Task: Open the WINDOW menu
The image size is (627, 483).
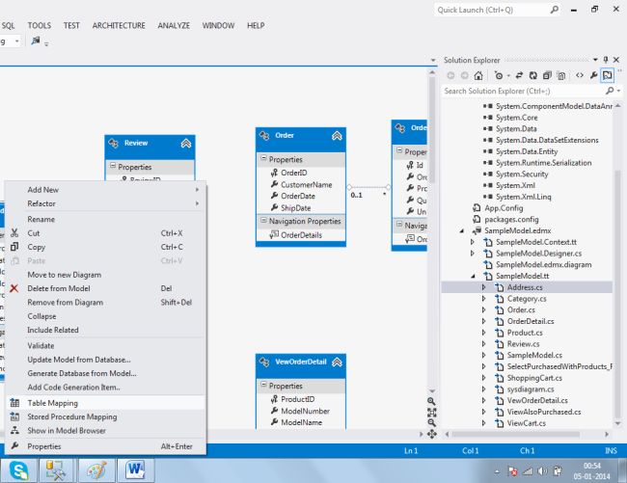Action: pos(218,26)
